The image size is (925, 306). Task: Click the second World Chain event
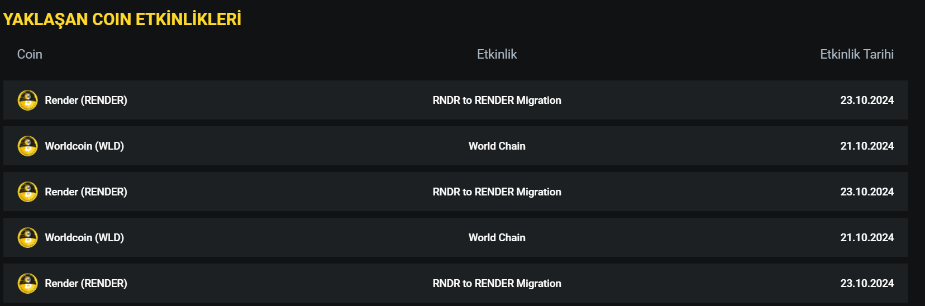pos(497,238)
